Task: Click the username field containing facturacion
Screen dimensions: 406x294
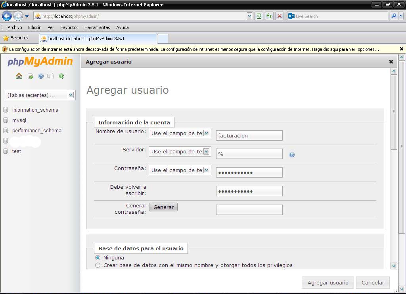Action: [x=249, y=135]
